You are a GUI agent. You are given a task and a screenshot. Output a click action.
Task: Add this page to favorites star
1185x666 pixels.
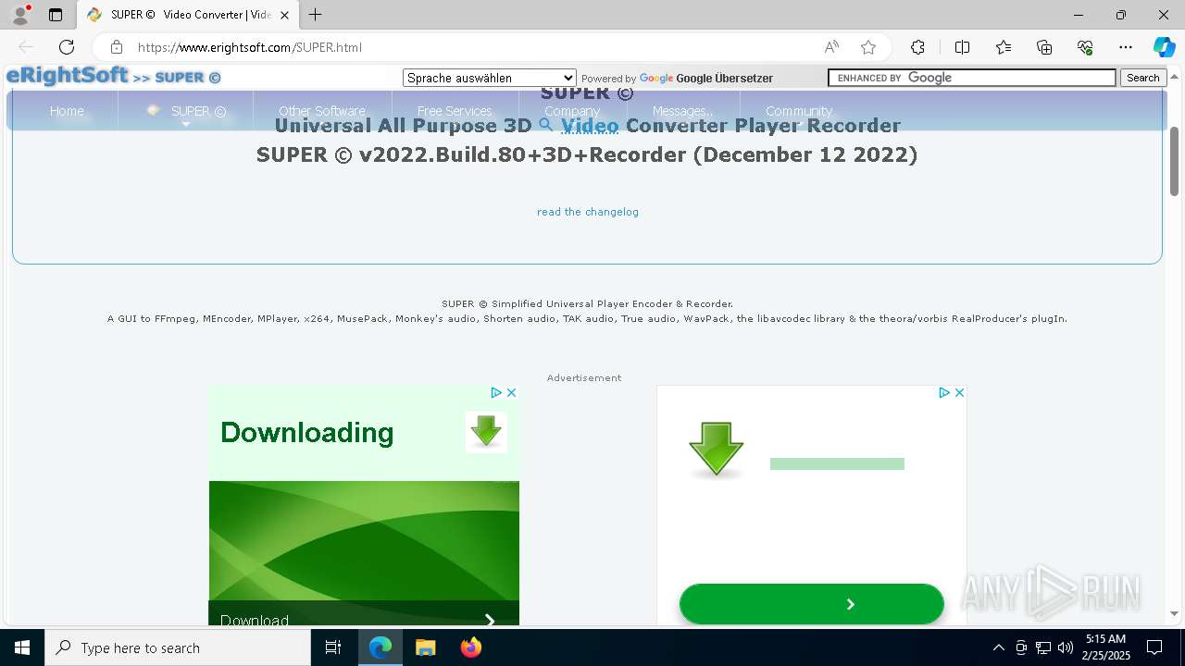868,47
